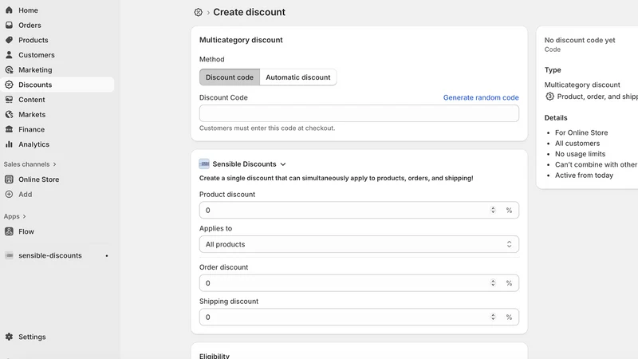The width and height of the screenshot is (638, 359).
Task: Expand the Apps section chevron
Action: 24,216
